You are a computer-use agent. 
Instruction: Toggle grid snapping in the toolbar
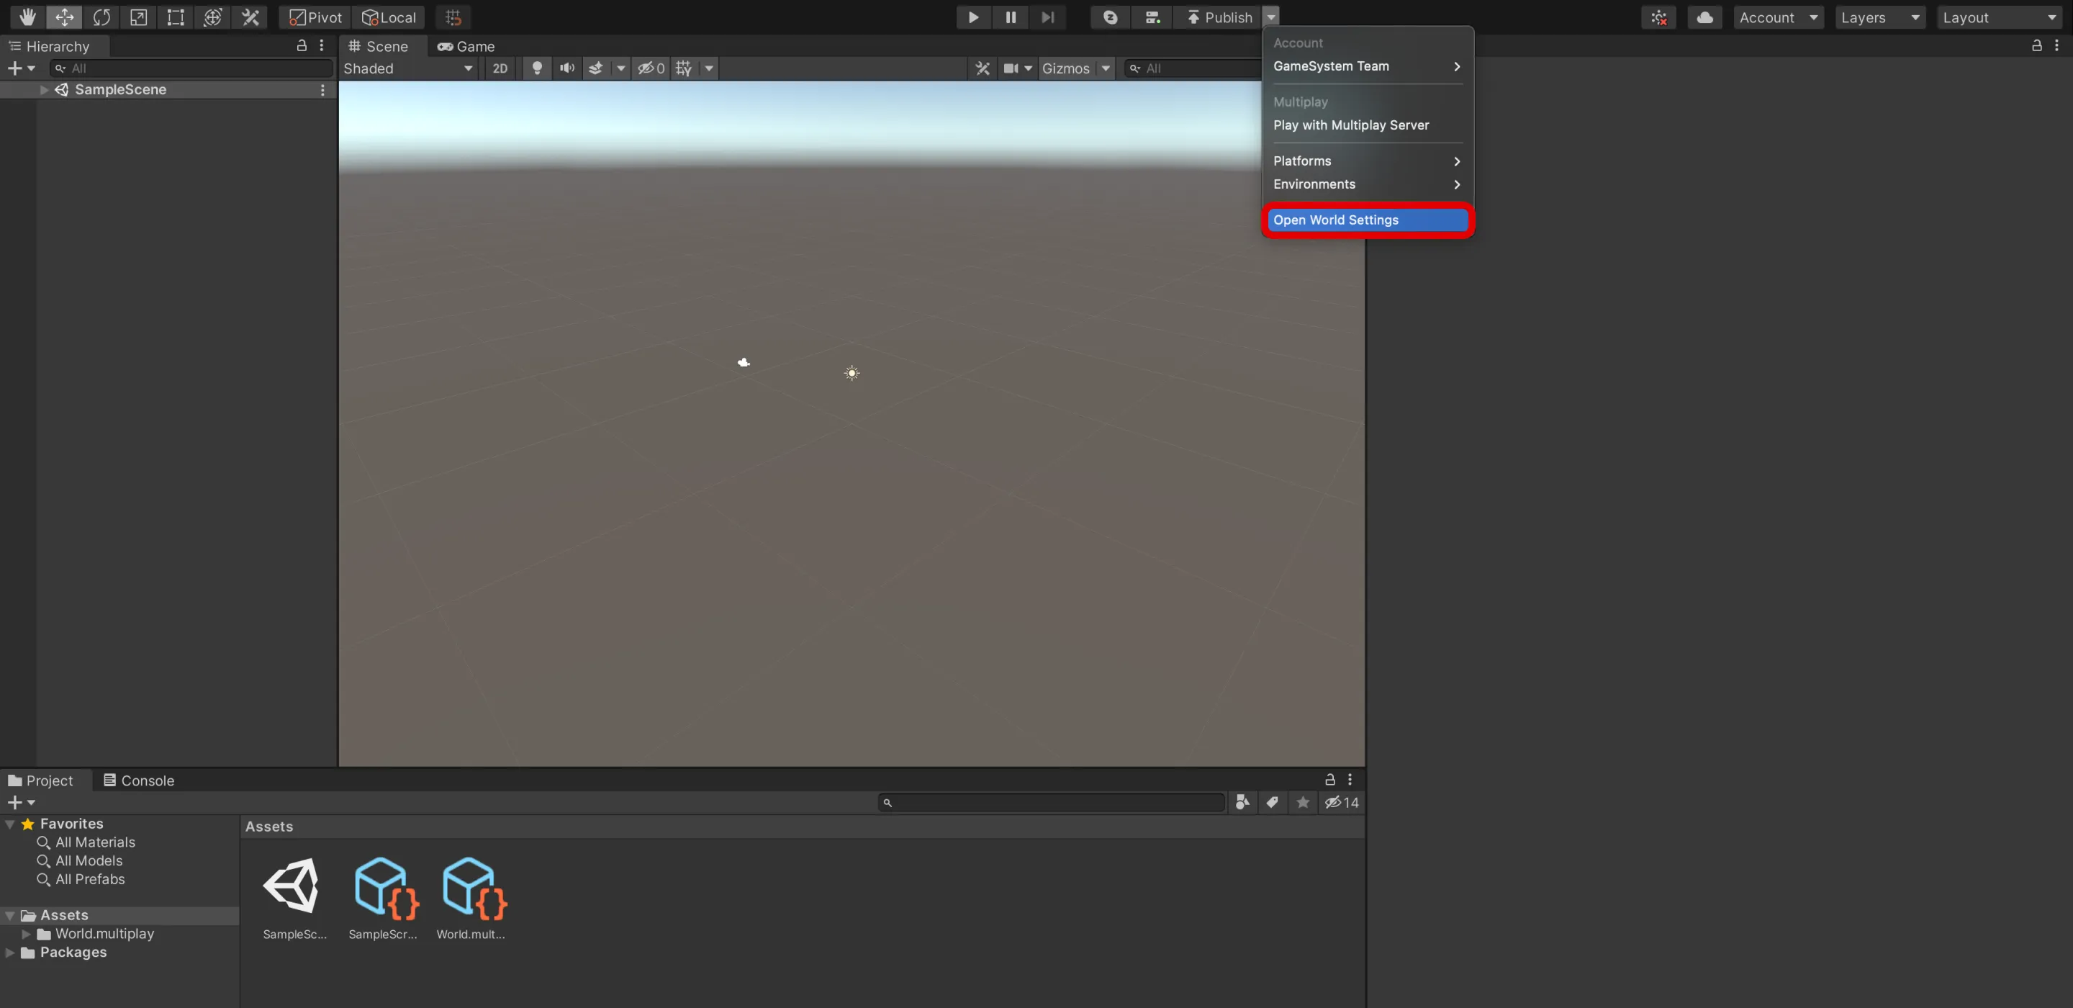tap(453, 17)
